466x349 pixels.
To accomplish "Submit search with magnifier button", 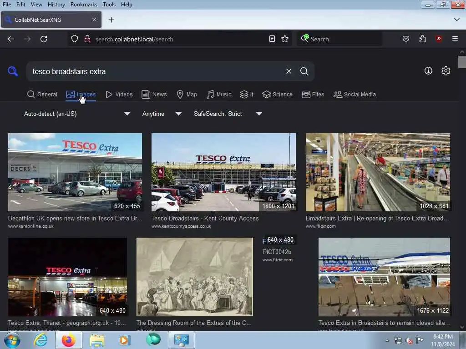I will (x=304, y=71).
